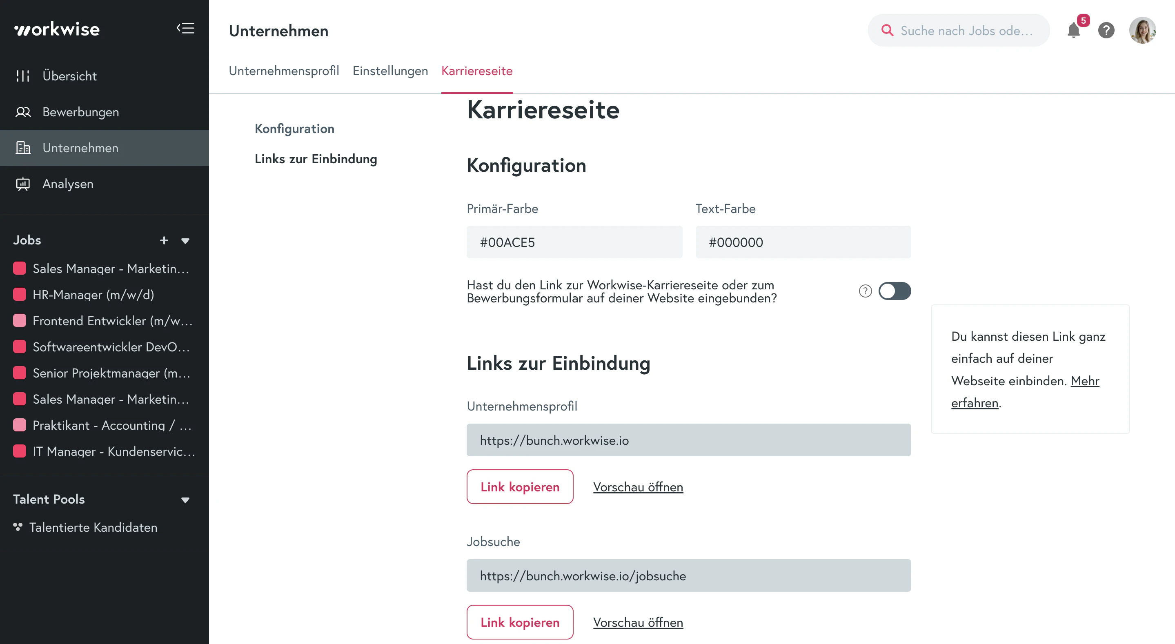Image resolution: width=1175 pixels, height=644 pixels.
Task: Click the info icon beside the toggle
Action: coord(865,291)
